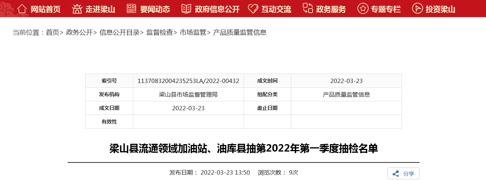Click the home icon beside 网站首页
The width and height of the screenshot is (486, 180).
coord(22,8)
